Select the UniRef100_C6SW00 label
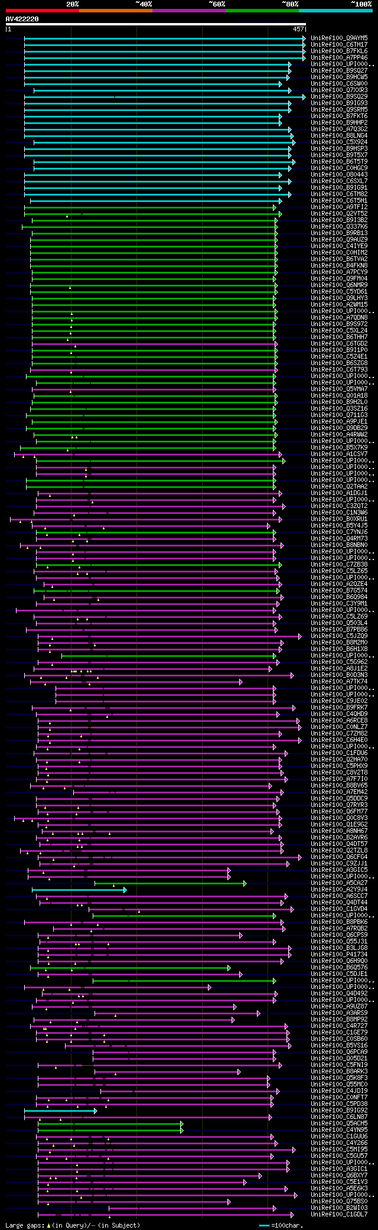The height and width of the screenshot is (1230, 378). point(339,83)
